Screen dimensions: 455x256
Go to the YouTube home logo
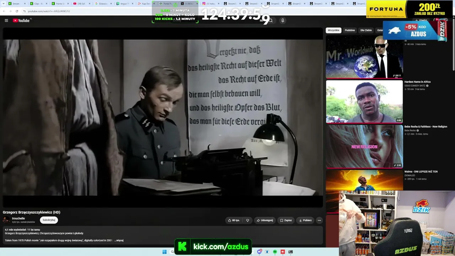click(21, 21)
